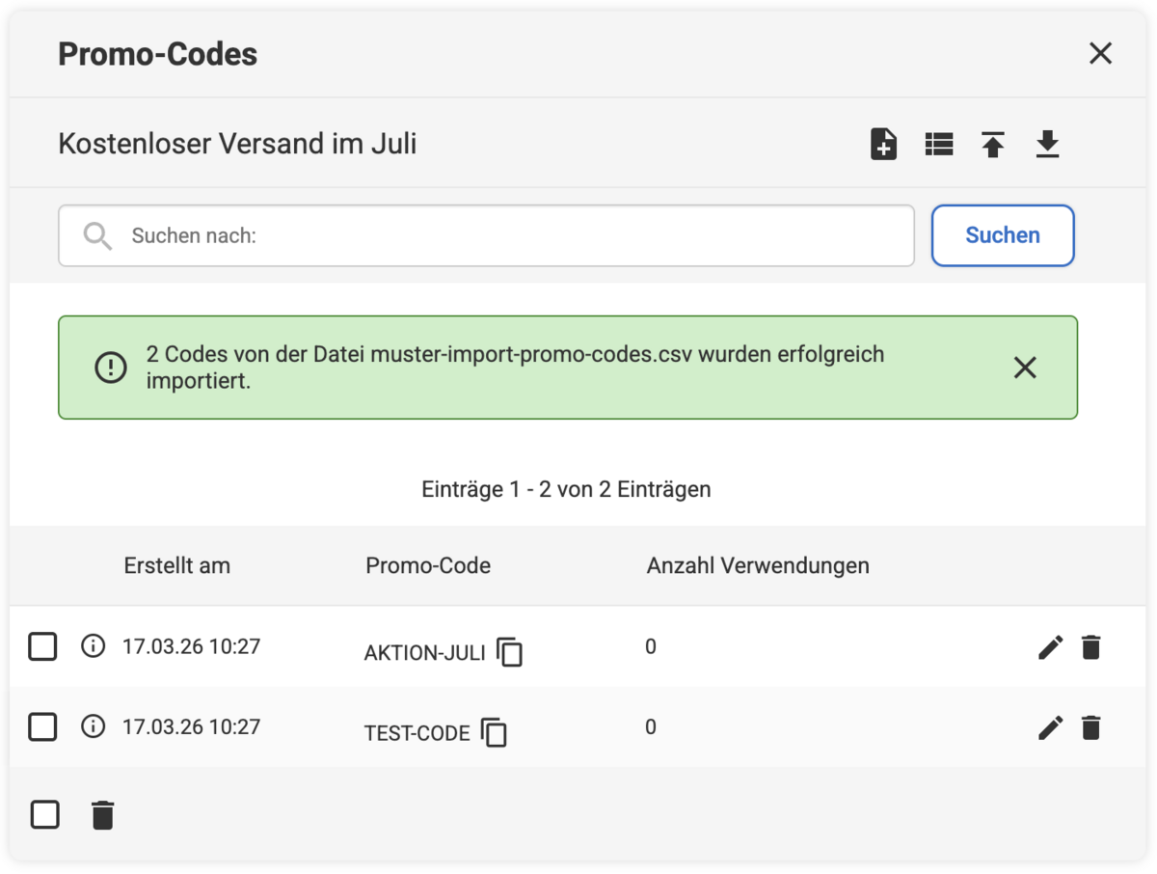Click the Suchen button
Screen dimensions: 1157x874
[1003, 235]
